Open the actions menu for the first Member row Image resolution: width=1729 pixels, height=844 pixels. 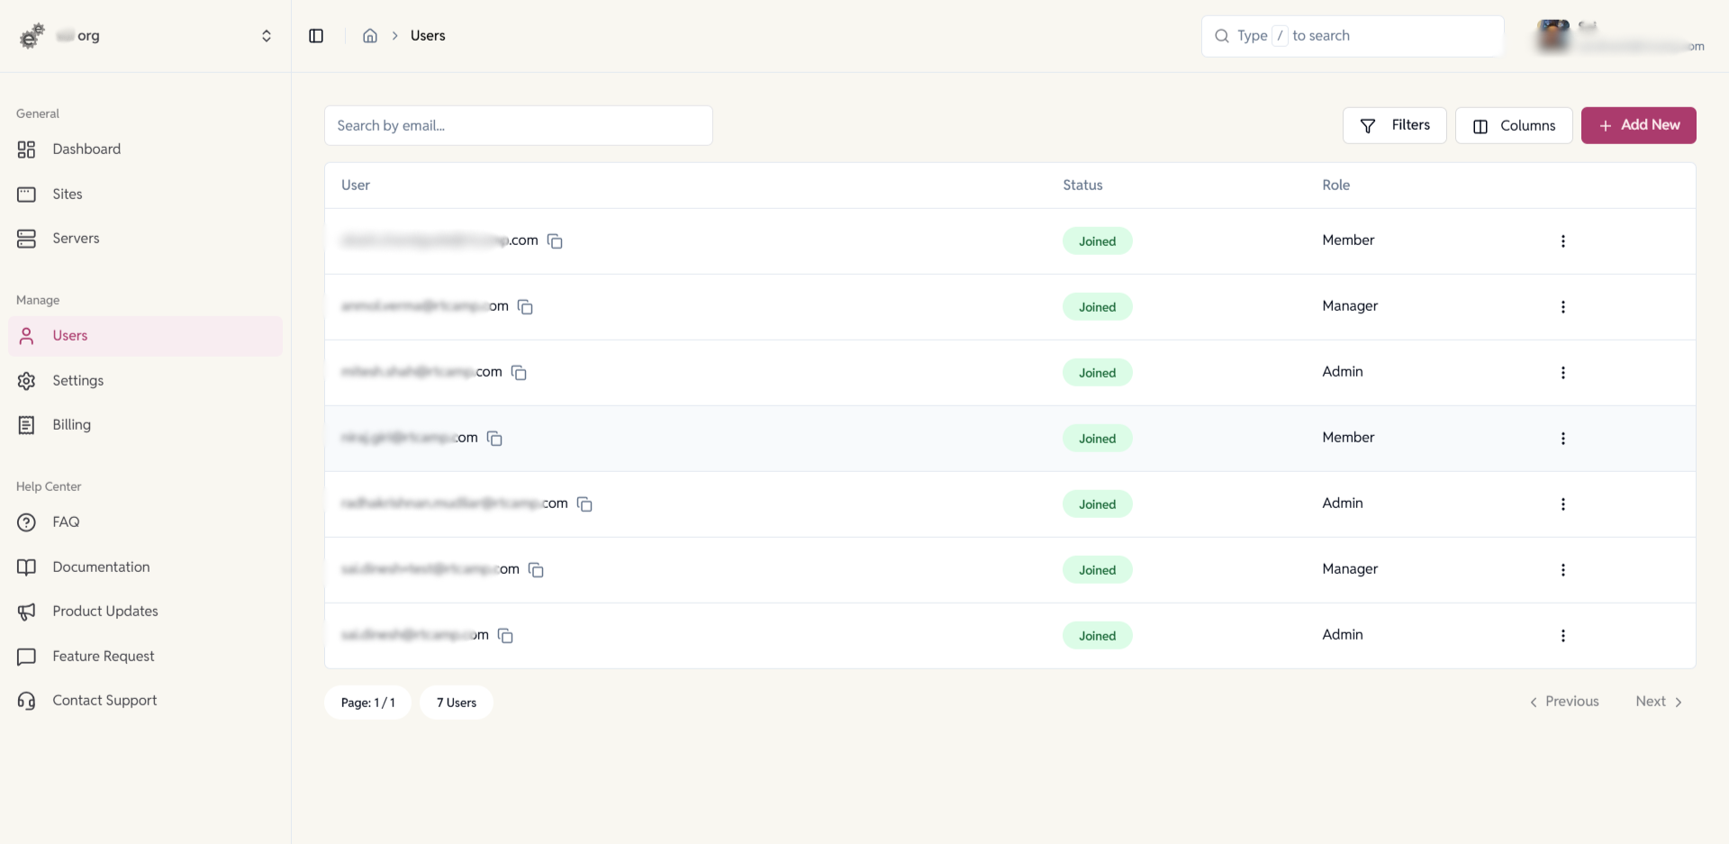(x=1562, y=241)
